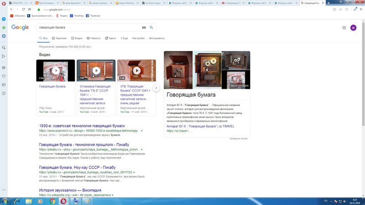This screenshot has height=205, width=365.
Task: Go back to the previous page
Action: coord(11,9)
